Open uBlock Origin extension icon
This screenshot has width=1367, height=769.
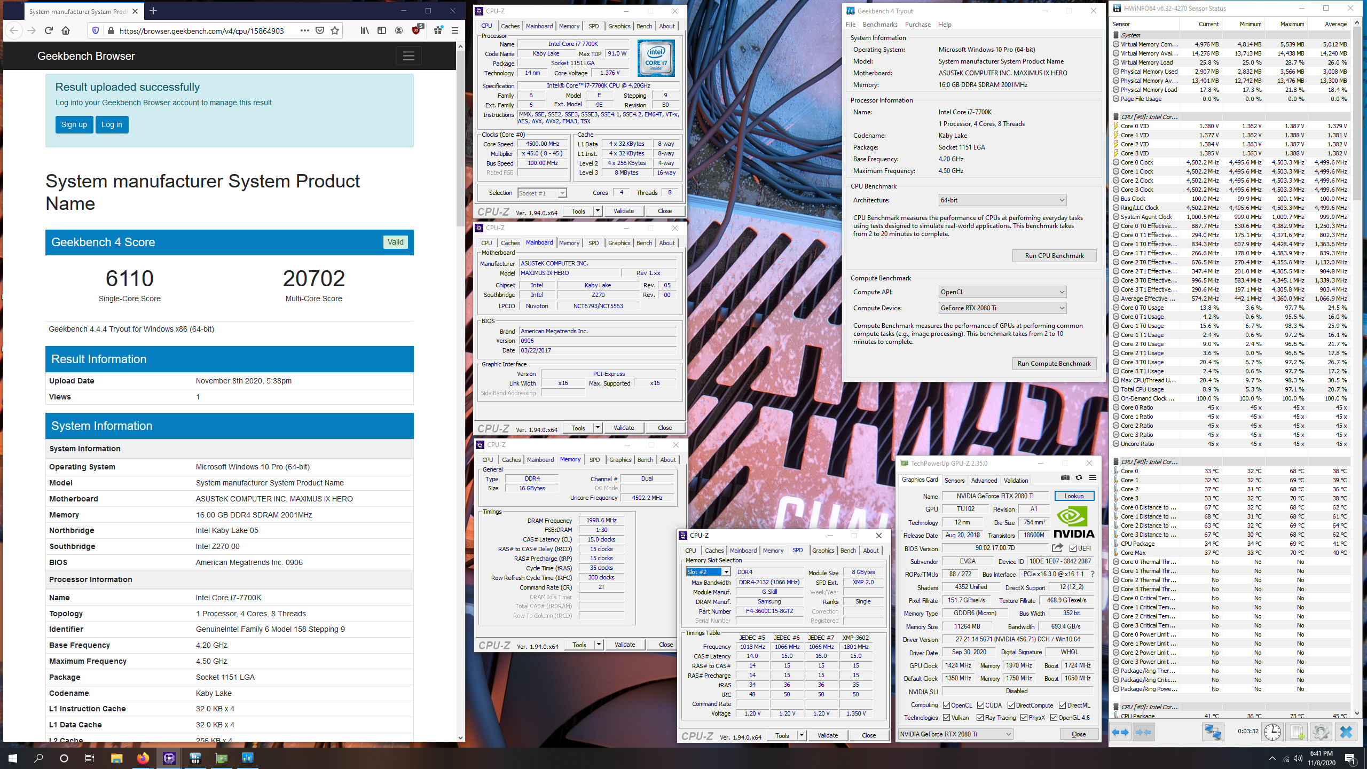click(x=417, y=30)
